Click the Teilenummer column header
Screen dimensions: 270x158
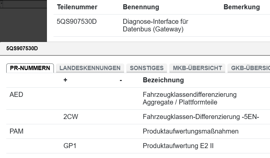tap(77, 7)
